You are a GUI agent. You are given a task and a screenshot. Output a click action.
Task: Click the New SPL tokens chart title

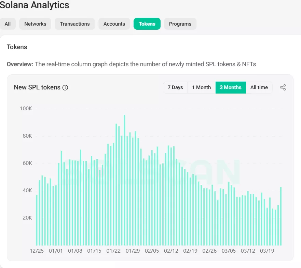[37, 87]
